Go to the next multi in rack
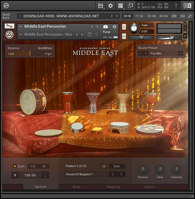The image size is (195, 199). pyautogui.click(x=117, y=16)
